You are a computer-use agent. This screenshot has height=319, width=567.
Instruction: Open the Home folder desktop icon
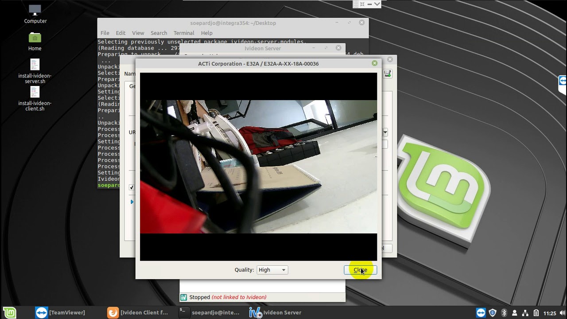point(35,42)
